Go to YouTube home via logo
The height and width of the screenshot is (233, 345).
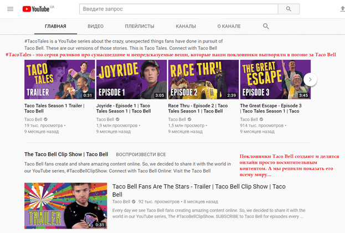click(36, 9)
